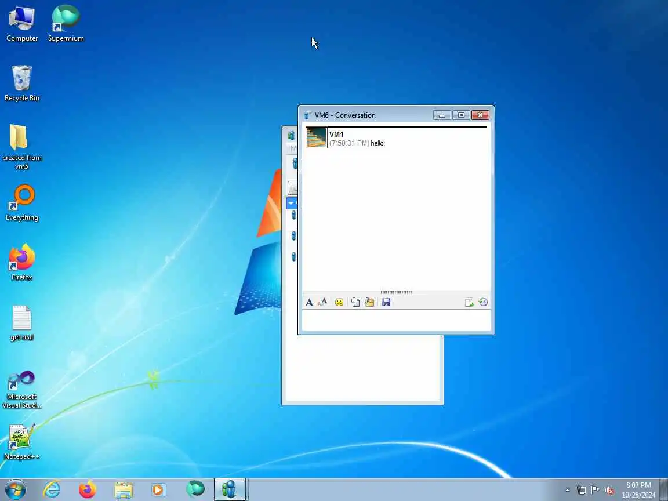Open the font formatting button
Image resolution: width=668 pixels, height=501 pixels.
pos(309,303)
